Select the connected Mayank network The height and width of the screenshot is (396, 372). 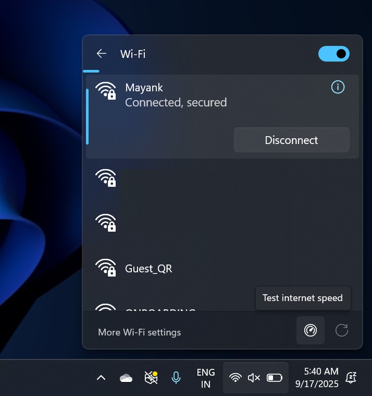pos(176,95)
